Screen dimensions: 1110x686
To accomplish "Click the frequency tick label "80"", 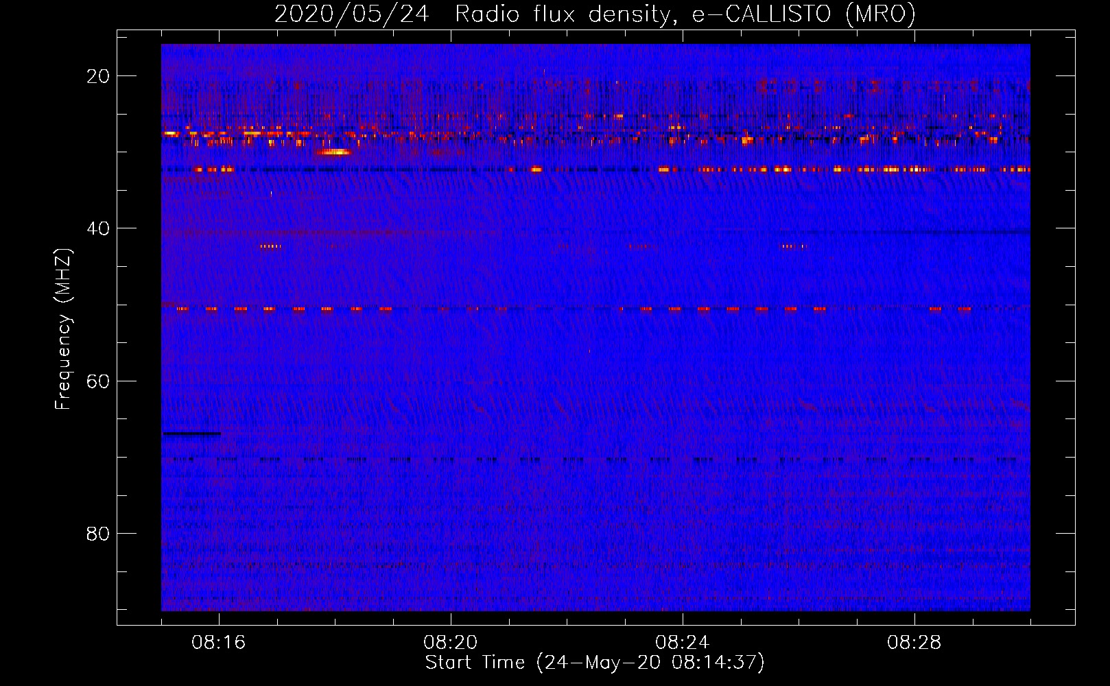I will click(x=99, y=533).
